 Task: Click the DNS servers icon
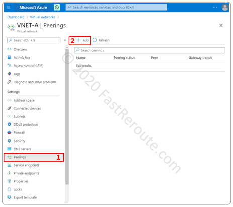[x=9, y=149]
